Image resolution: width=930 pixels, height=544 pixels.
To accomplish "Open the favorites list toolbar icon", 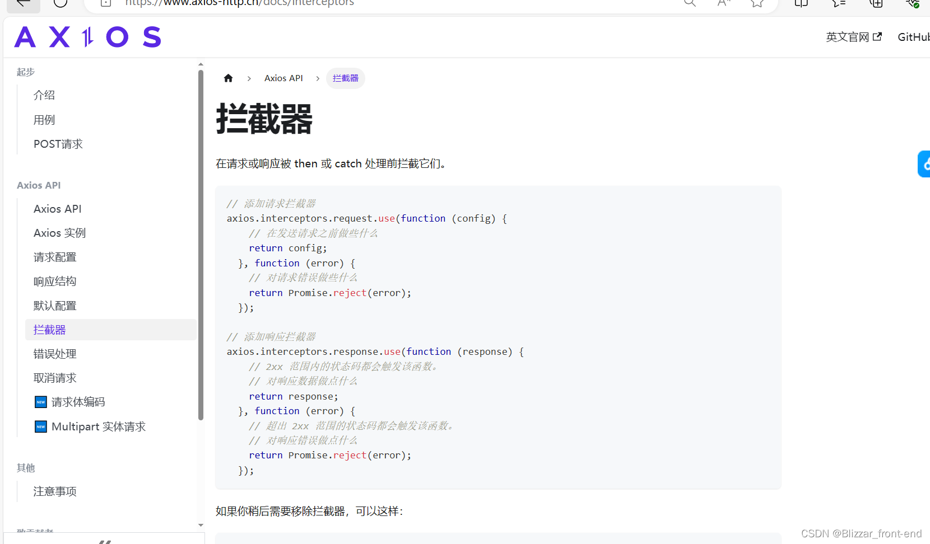I will (x=839, y=3).
